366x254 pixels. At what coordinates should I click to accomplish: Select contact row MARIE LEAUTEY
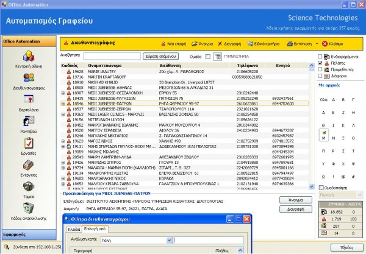[184, 71]
